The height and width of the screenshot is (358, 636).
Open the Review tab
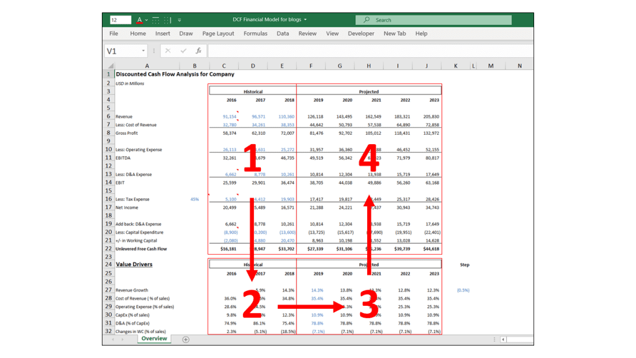coord(307,34)
